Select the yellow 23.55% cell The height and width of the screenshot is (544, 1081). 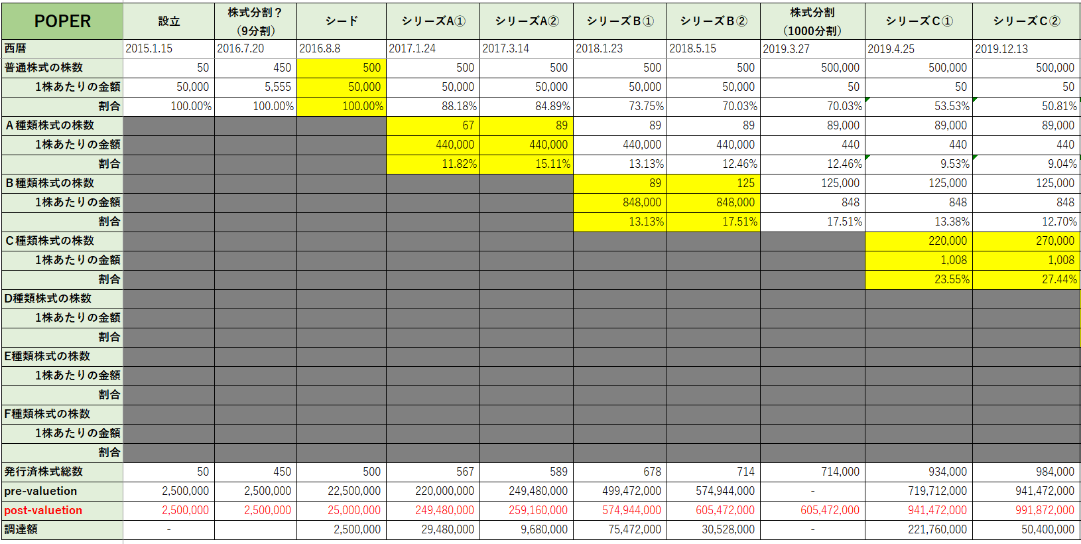[919, 279]
